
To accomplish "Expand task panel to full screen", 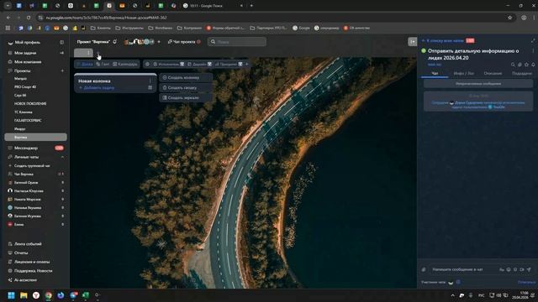I will tap(533, 41).
